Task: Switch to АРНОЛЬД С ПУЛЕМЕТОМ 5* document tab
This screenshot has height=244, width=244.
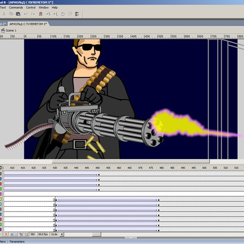Action: 28,24
